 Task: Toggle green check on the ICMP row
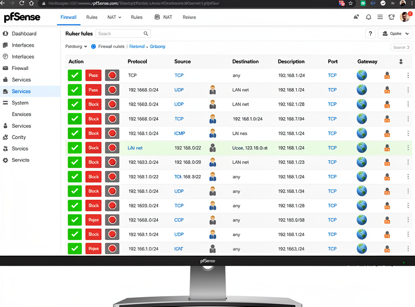(75, 133)
